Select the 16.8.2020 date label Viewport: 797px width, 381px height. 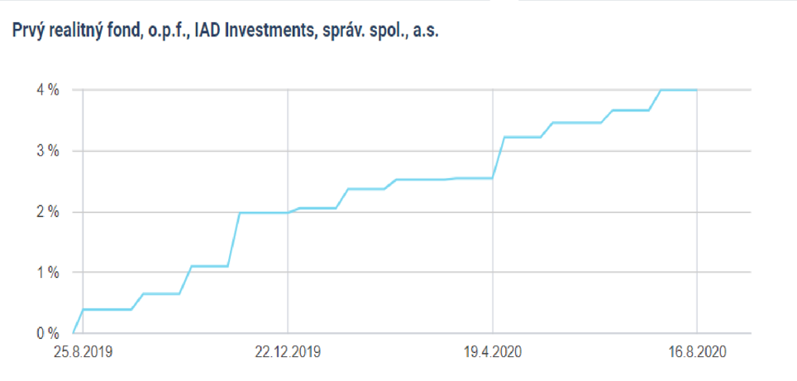[x=697, y=353]
